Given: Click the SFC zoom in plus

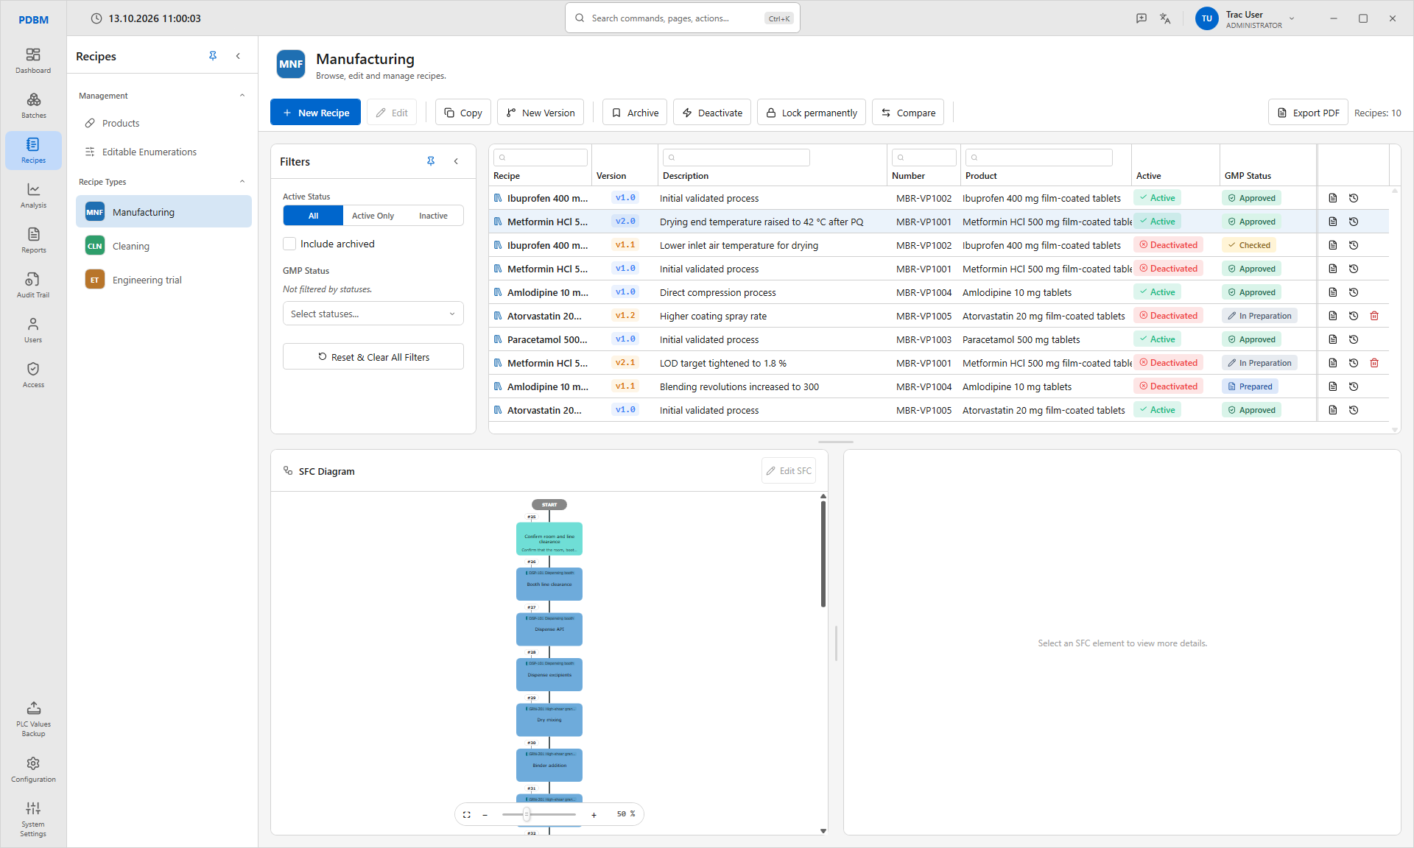Looking at the screenshot, I should tap(594, 815).
